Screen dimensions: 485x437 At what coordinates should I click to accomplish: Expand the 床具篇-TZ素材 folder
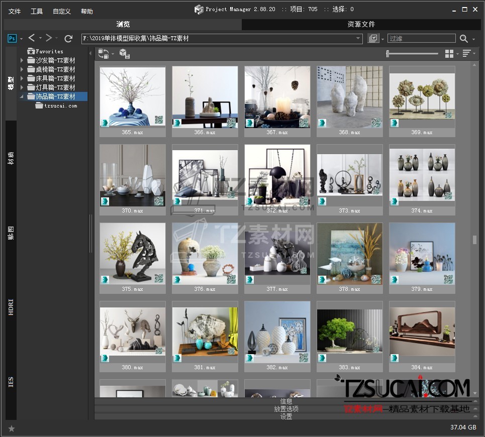[22, 78]
